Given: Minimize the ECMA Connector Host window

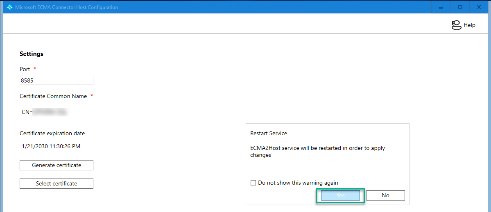Looking at the screenshot, I should coord(441,7).
